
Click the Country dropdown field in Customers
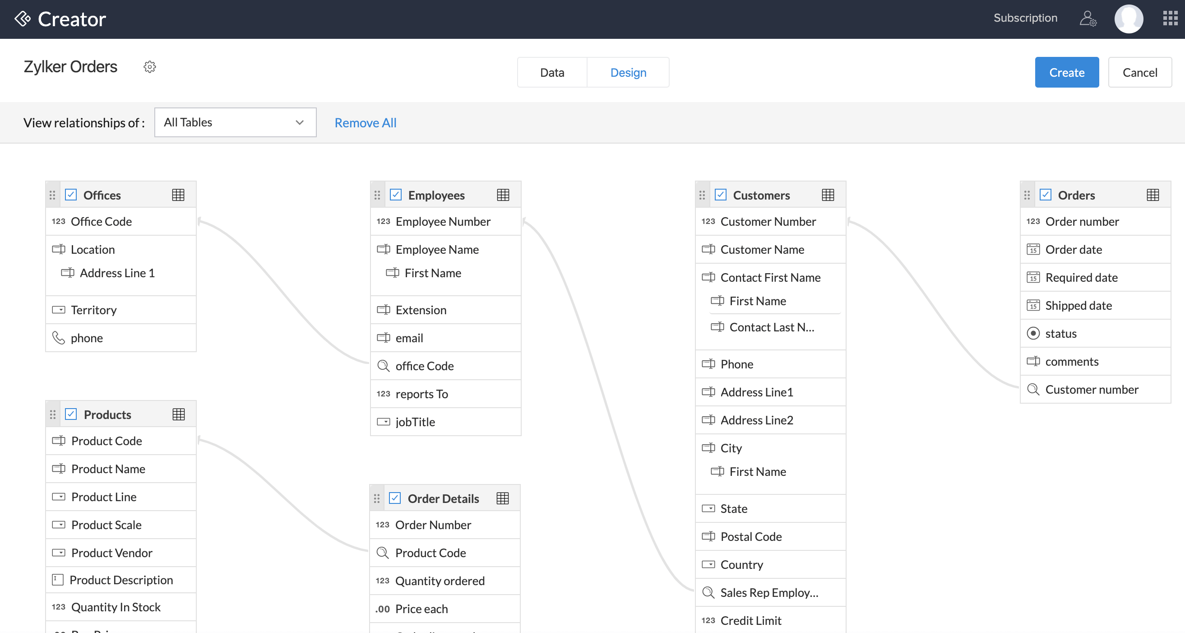[771, 564]
